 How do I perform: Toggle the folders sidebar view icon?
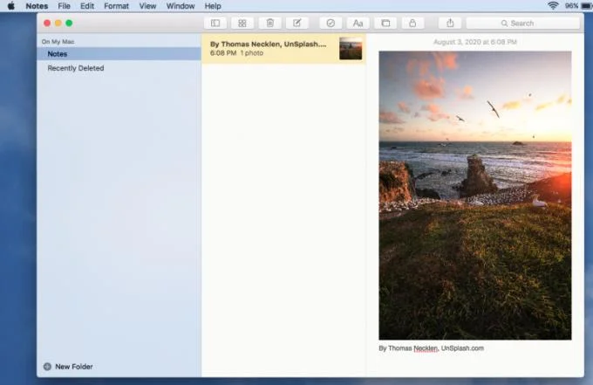tap(215, 23)
